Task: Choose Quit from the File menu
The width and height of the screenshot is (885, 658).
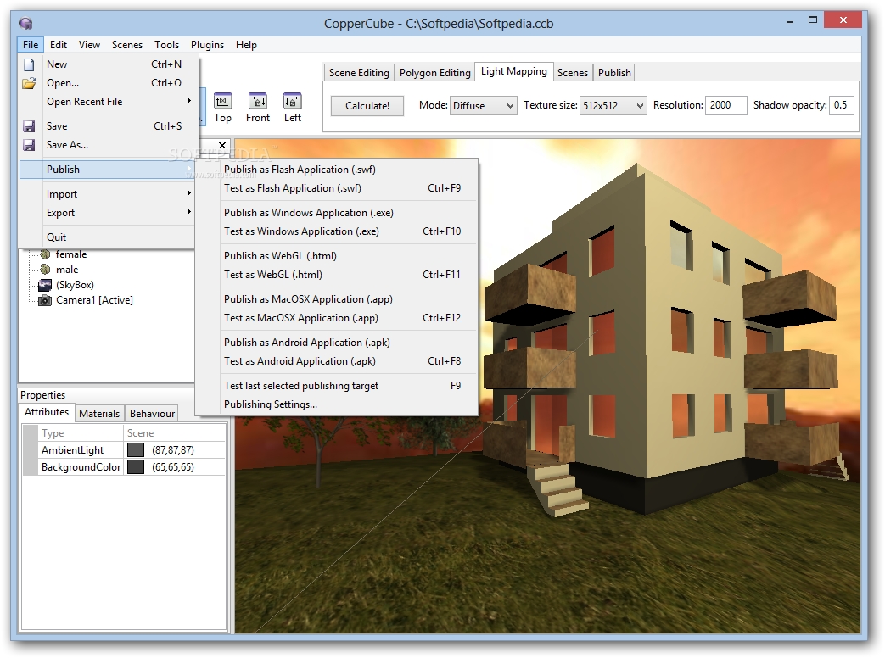Action: coord(109,237)
